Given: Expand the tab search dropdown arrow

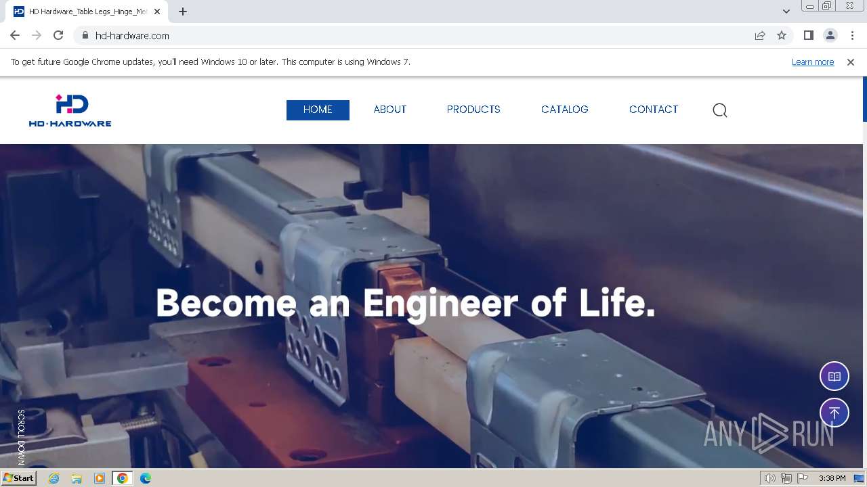Looking at the screenshot, I should coord(786,11).
